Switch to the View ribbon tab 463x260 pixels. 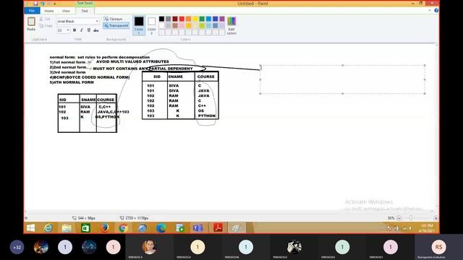(66, 11)
